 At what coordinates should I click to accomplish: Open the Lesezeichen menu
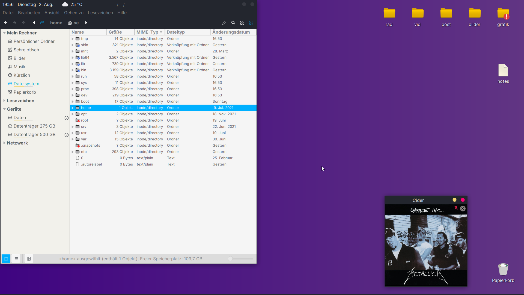(x=100, y=13)
